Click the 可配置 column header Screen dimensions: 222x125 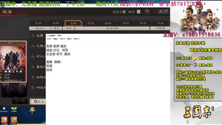(160, 28)
